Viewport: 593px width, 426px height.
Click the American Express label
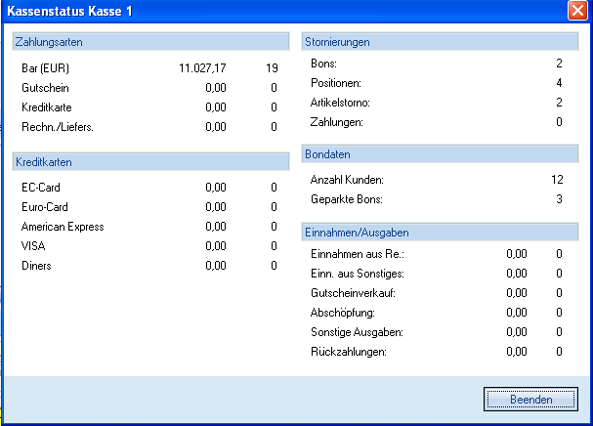point(63,227)
